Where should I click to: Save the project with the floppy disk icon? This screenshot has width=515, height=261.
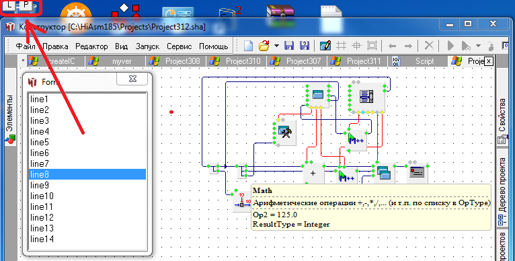click(x=289, y=46)
